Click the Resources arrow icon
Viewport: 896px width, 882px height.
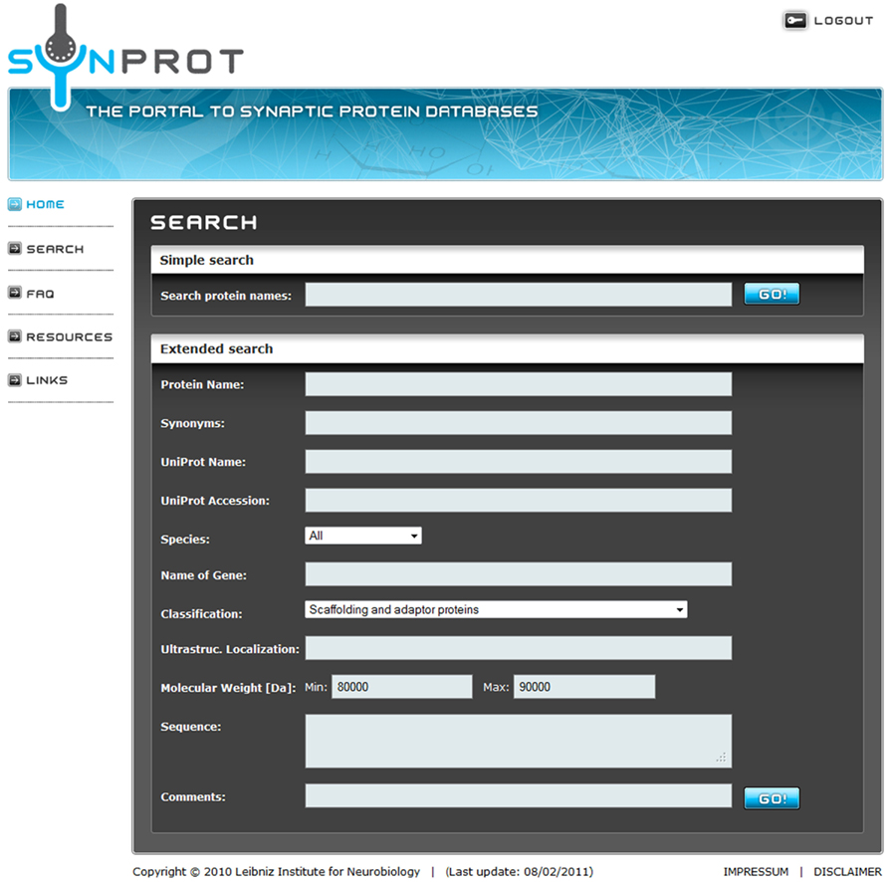click(x=15, y=335)
